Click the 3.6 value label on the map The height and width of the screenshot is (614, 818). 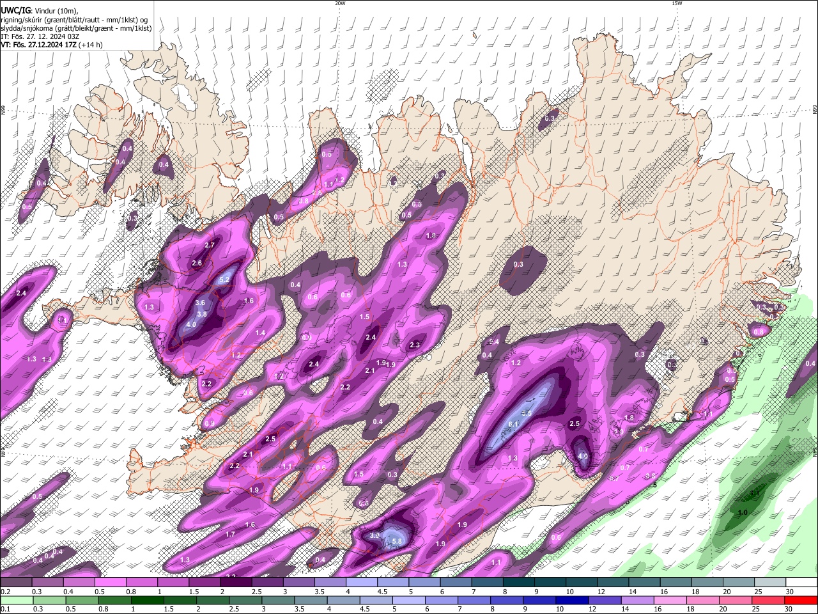pyautogui.click(x=200, y=303)
